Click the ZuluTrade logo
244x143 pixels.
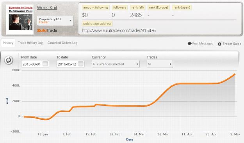coord(47,30)
